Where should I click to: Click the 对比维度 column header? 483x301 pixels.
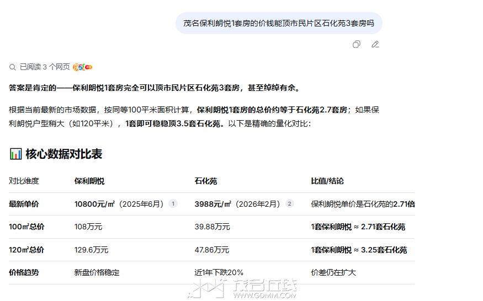point(24,181)
